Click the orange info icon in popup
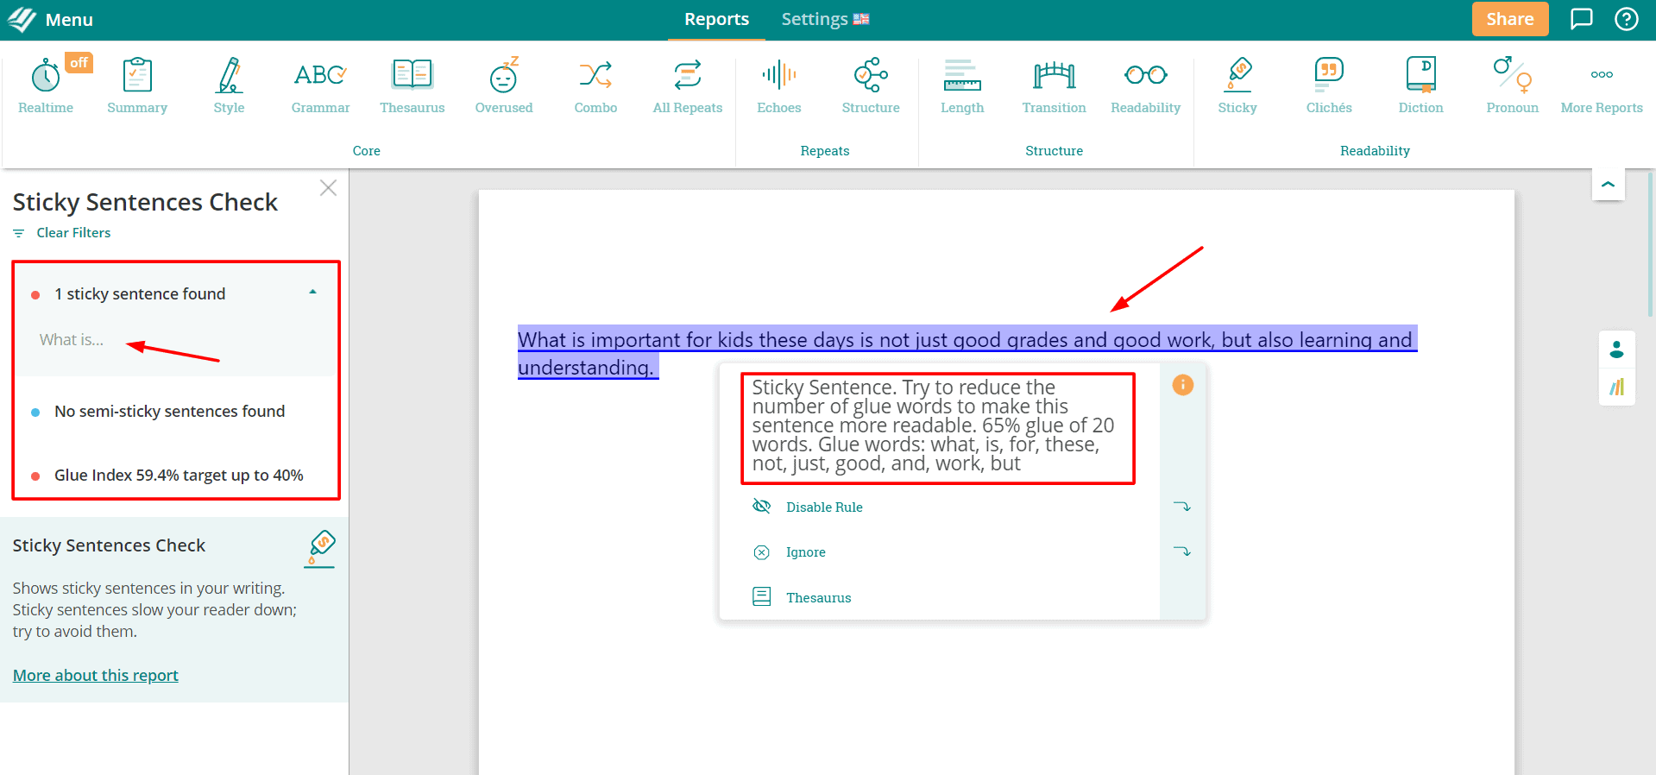 pos(1182,385)
